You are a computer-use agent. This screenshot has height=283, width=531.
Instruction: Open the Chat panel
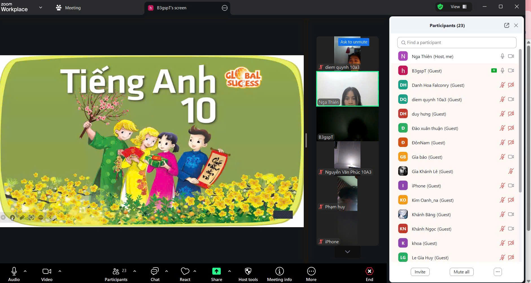[x=155, y=271]
